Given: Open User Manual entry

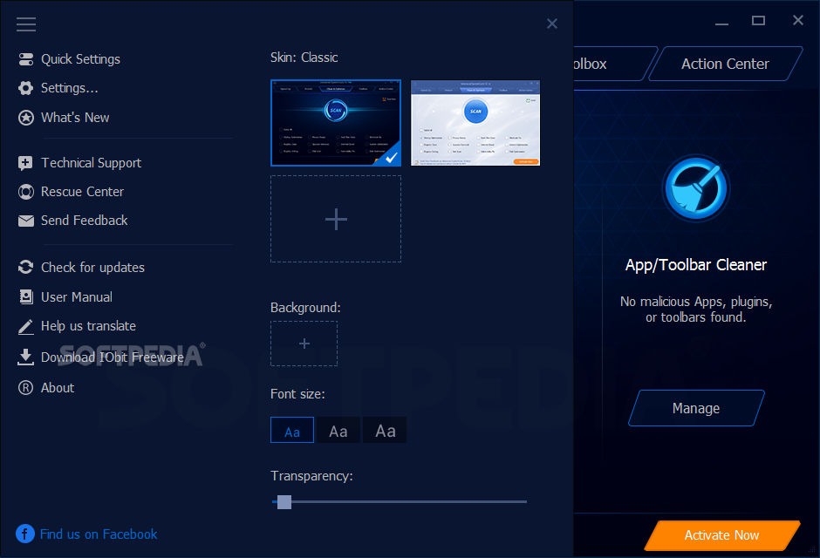Looking at the screenshot, I should pos(77,296).
